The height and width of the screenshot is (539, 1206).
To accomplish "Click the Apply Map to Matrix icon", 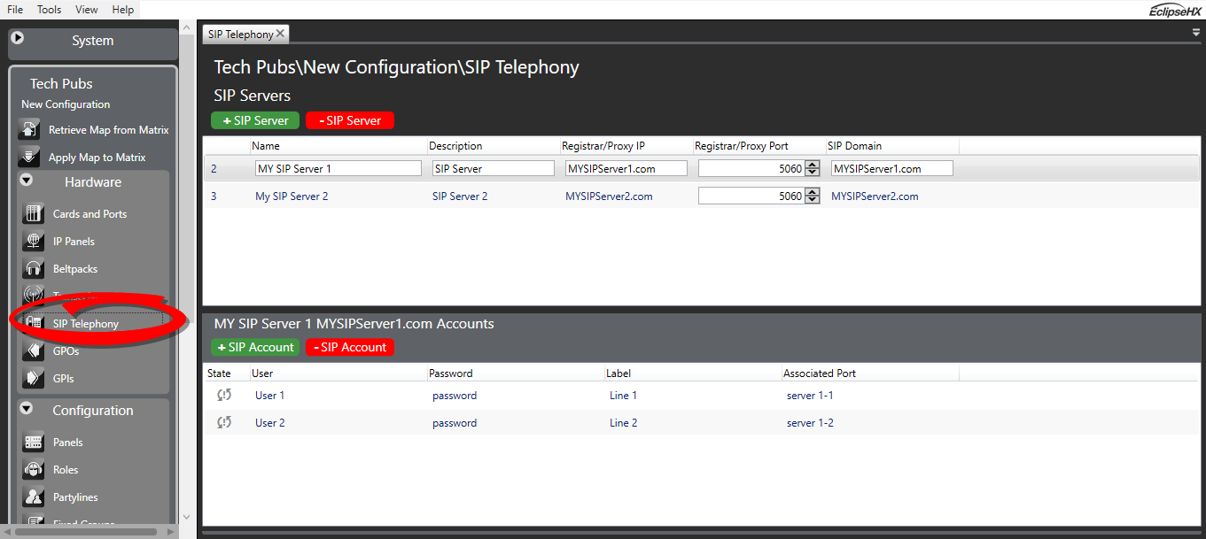I will click(30, 157).
